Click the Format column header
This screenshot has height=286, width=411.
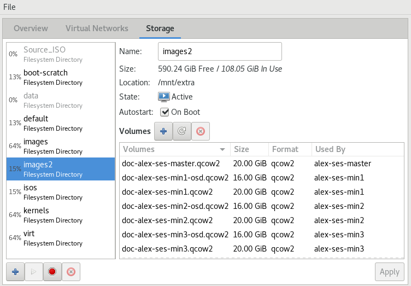(x=289, y=149)
